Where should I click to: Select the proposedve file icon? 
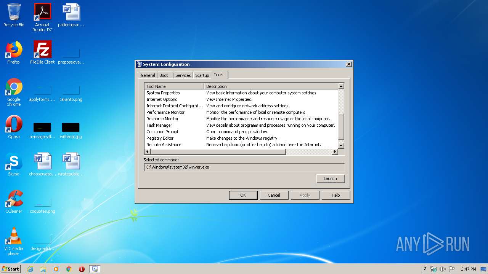pyautogui.click(x=71, y=56)
